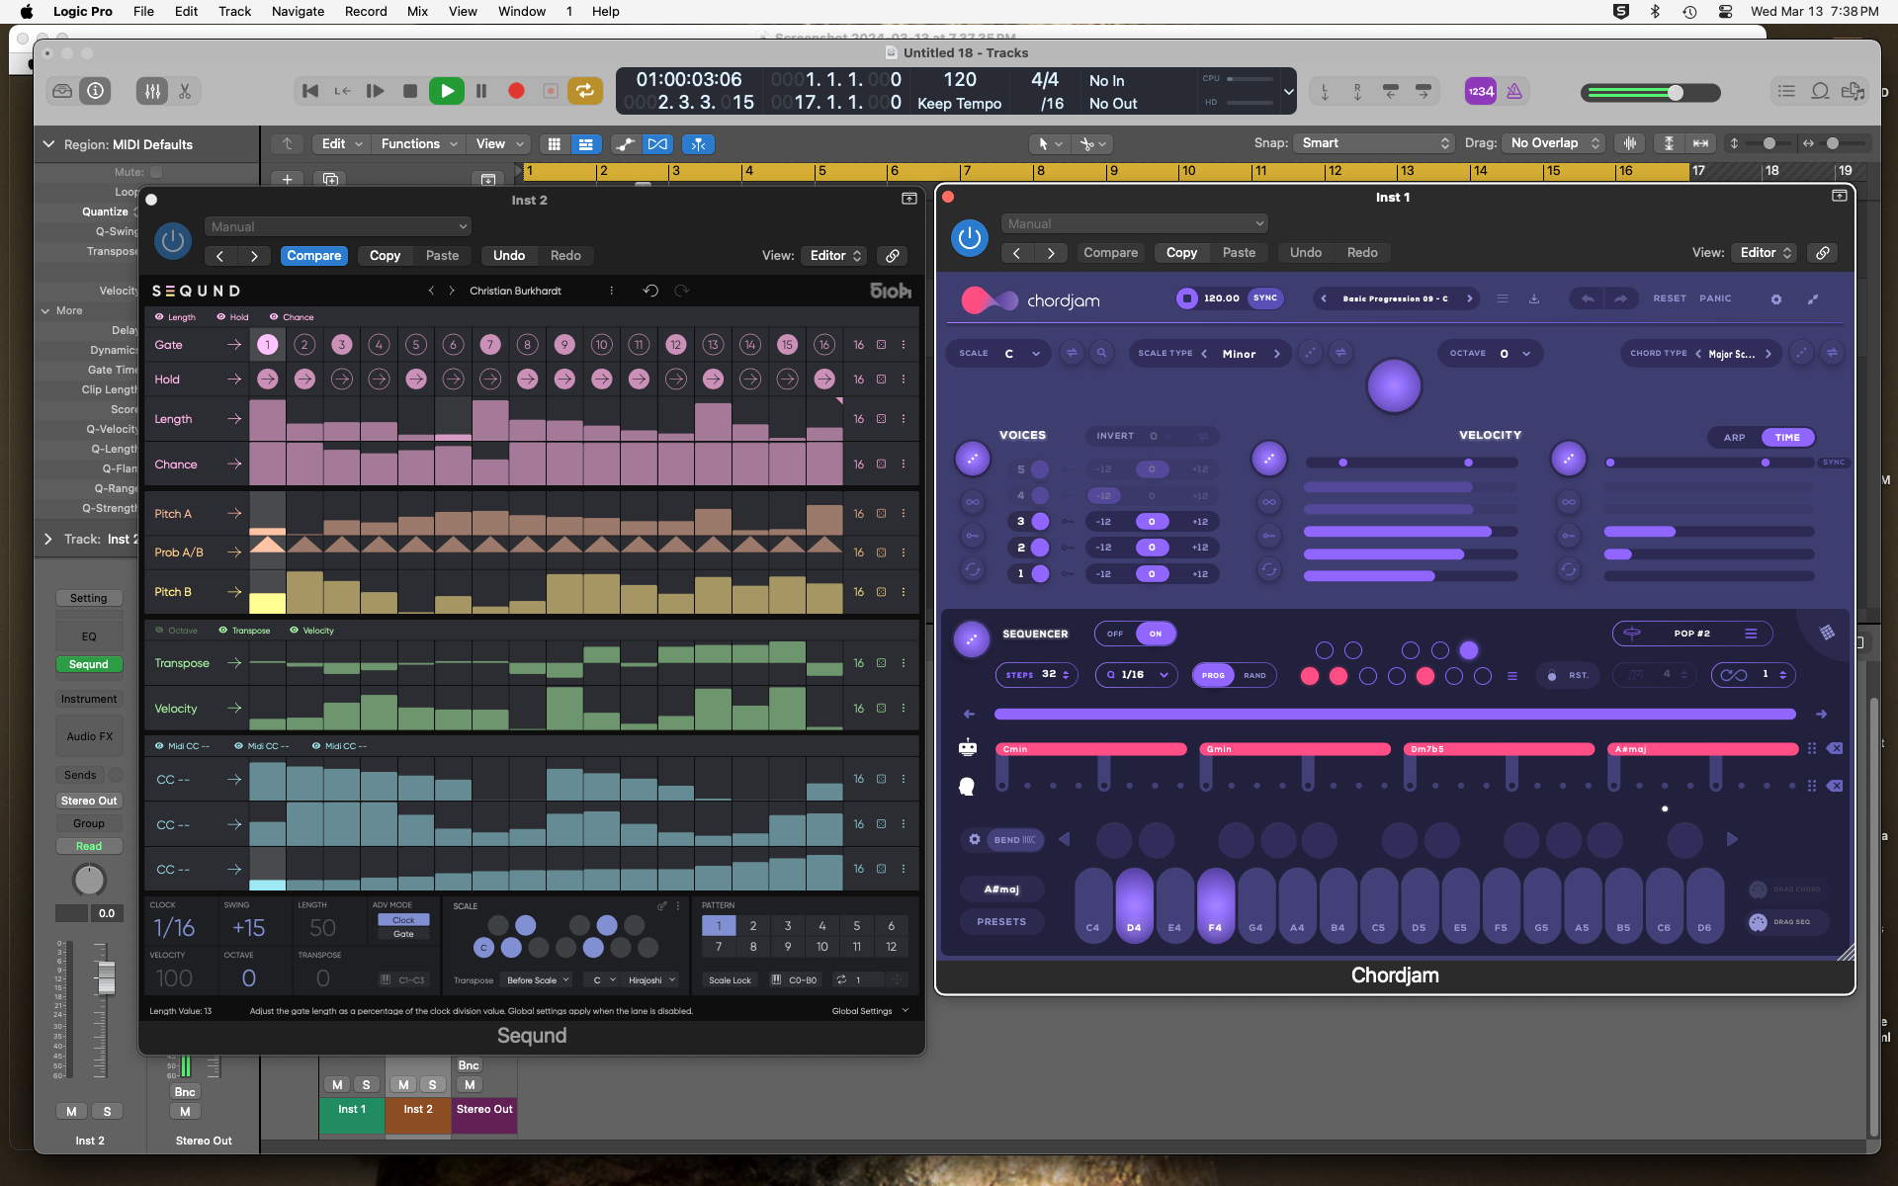The image size is (1898, 1186).
Task: Open Q 1/16 quantize dropdown
Action: [x=1137, y=675]
